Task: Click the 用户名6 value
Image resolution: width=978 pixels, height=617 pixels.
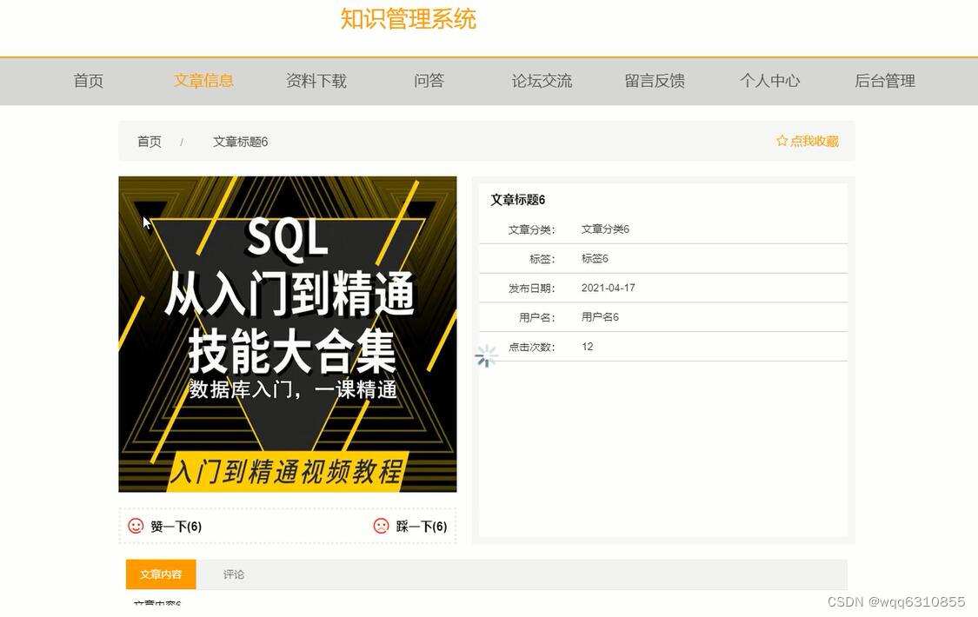Action: [x=600, y=316]
